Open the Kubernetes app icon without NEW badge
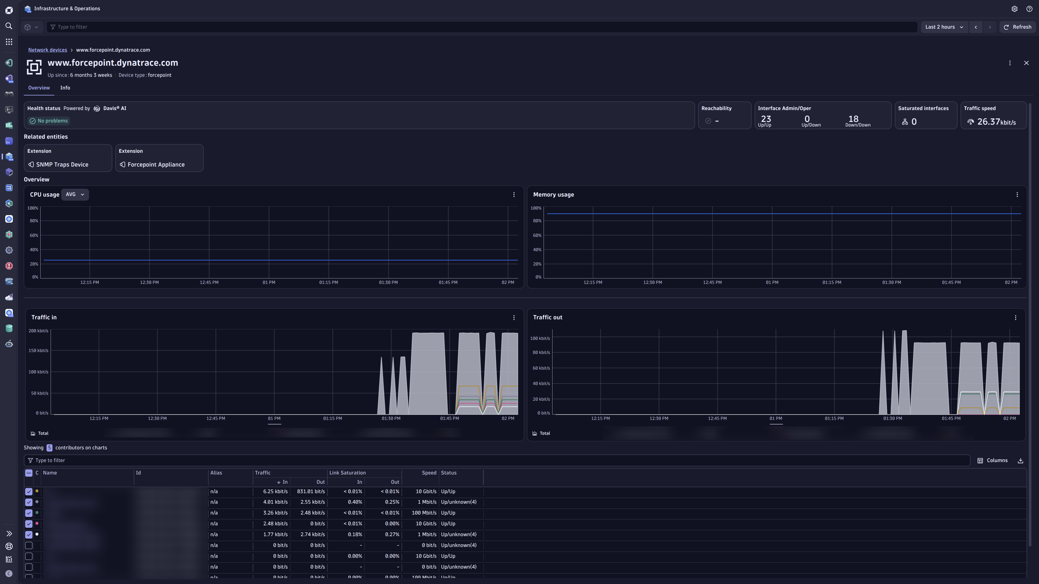 9,219
